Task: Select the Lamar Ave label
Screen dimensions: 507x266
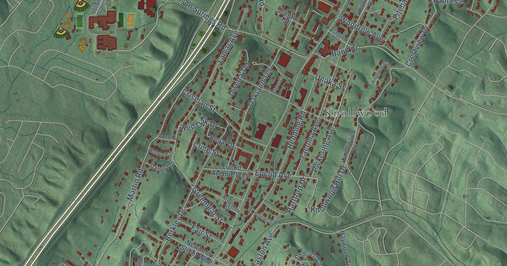Action: [x=228, y=48]
